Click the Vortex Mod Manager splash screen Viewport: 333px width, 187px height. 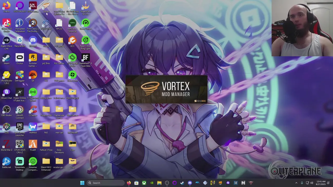coord(166,89)
